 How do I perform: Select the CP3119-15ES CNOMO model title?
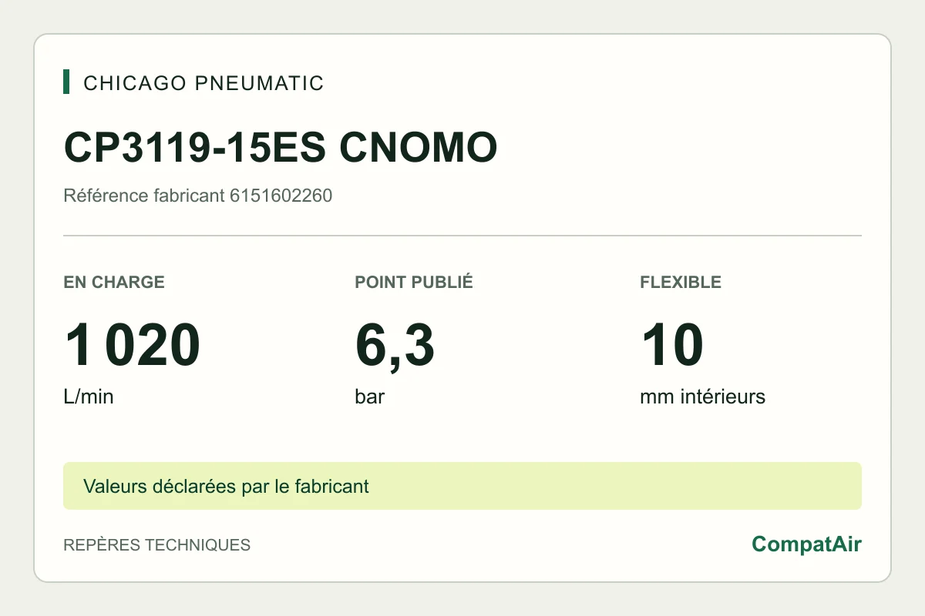(x=281, y=146)
